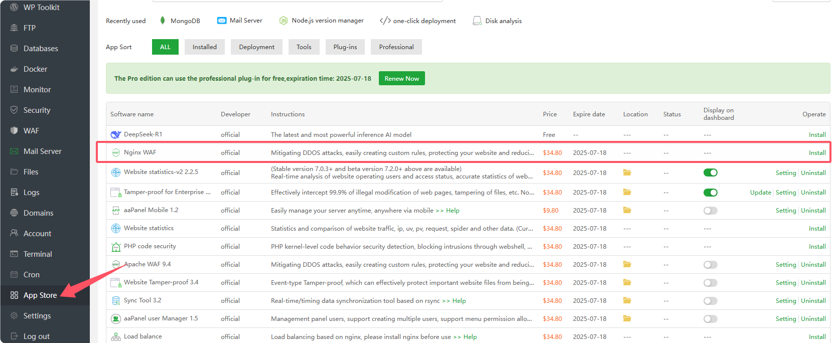The width and height of the screenshot is (837, 343).
Task: Open folder location for Website statistics-v2
Action: pyautogui.click(x=627, y=173)
